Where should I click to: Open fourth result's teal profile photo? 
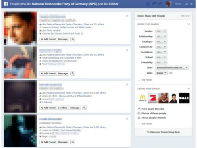(21, 131)
